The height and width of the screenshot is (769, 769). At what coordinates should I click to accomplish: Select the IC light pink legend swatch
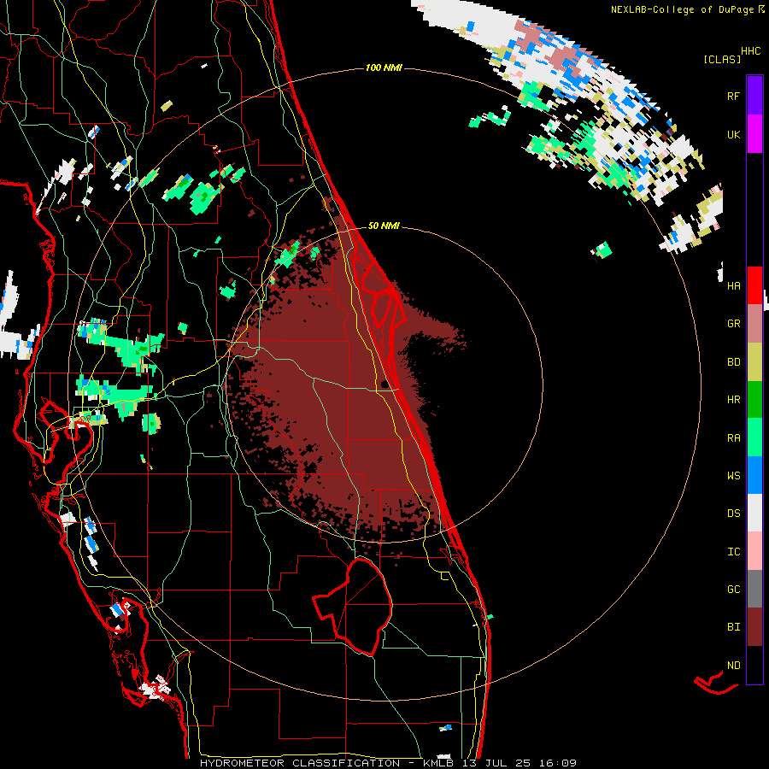(x=754, y=551)
